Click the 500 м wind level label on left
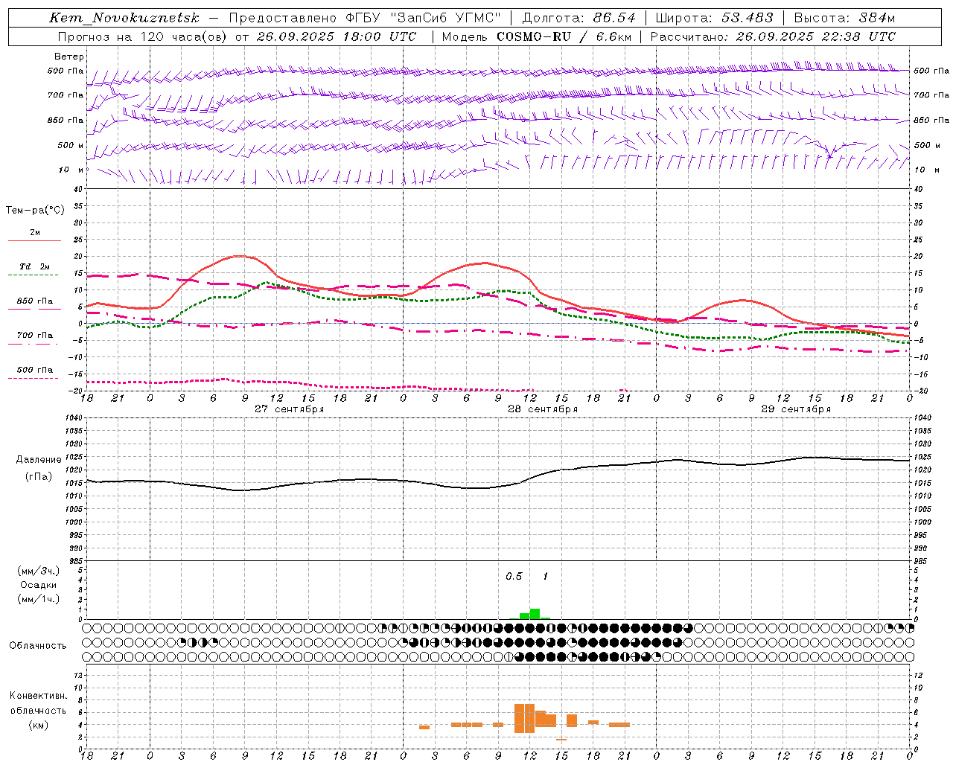Viewport: 953px width, 762px height. pos(71,145)
